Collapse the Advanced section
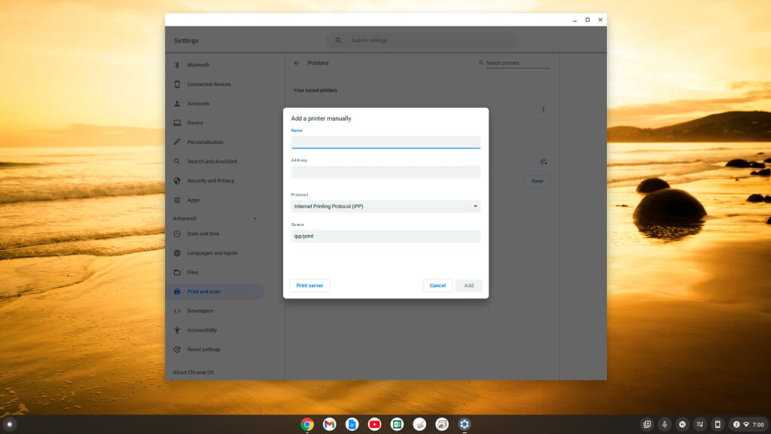 (x=254, y=219)
